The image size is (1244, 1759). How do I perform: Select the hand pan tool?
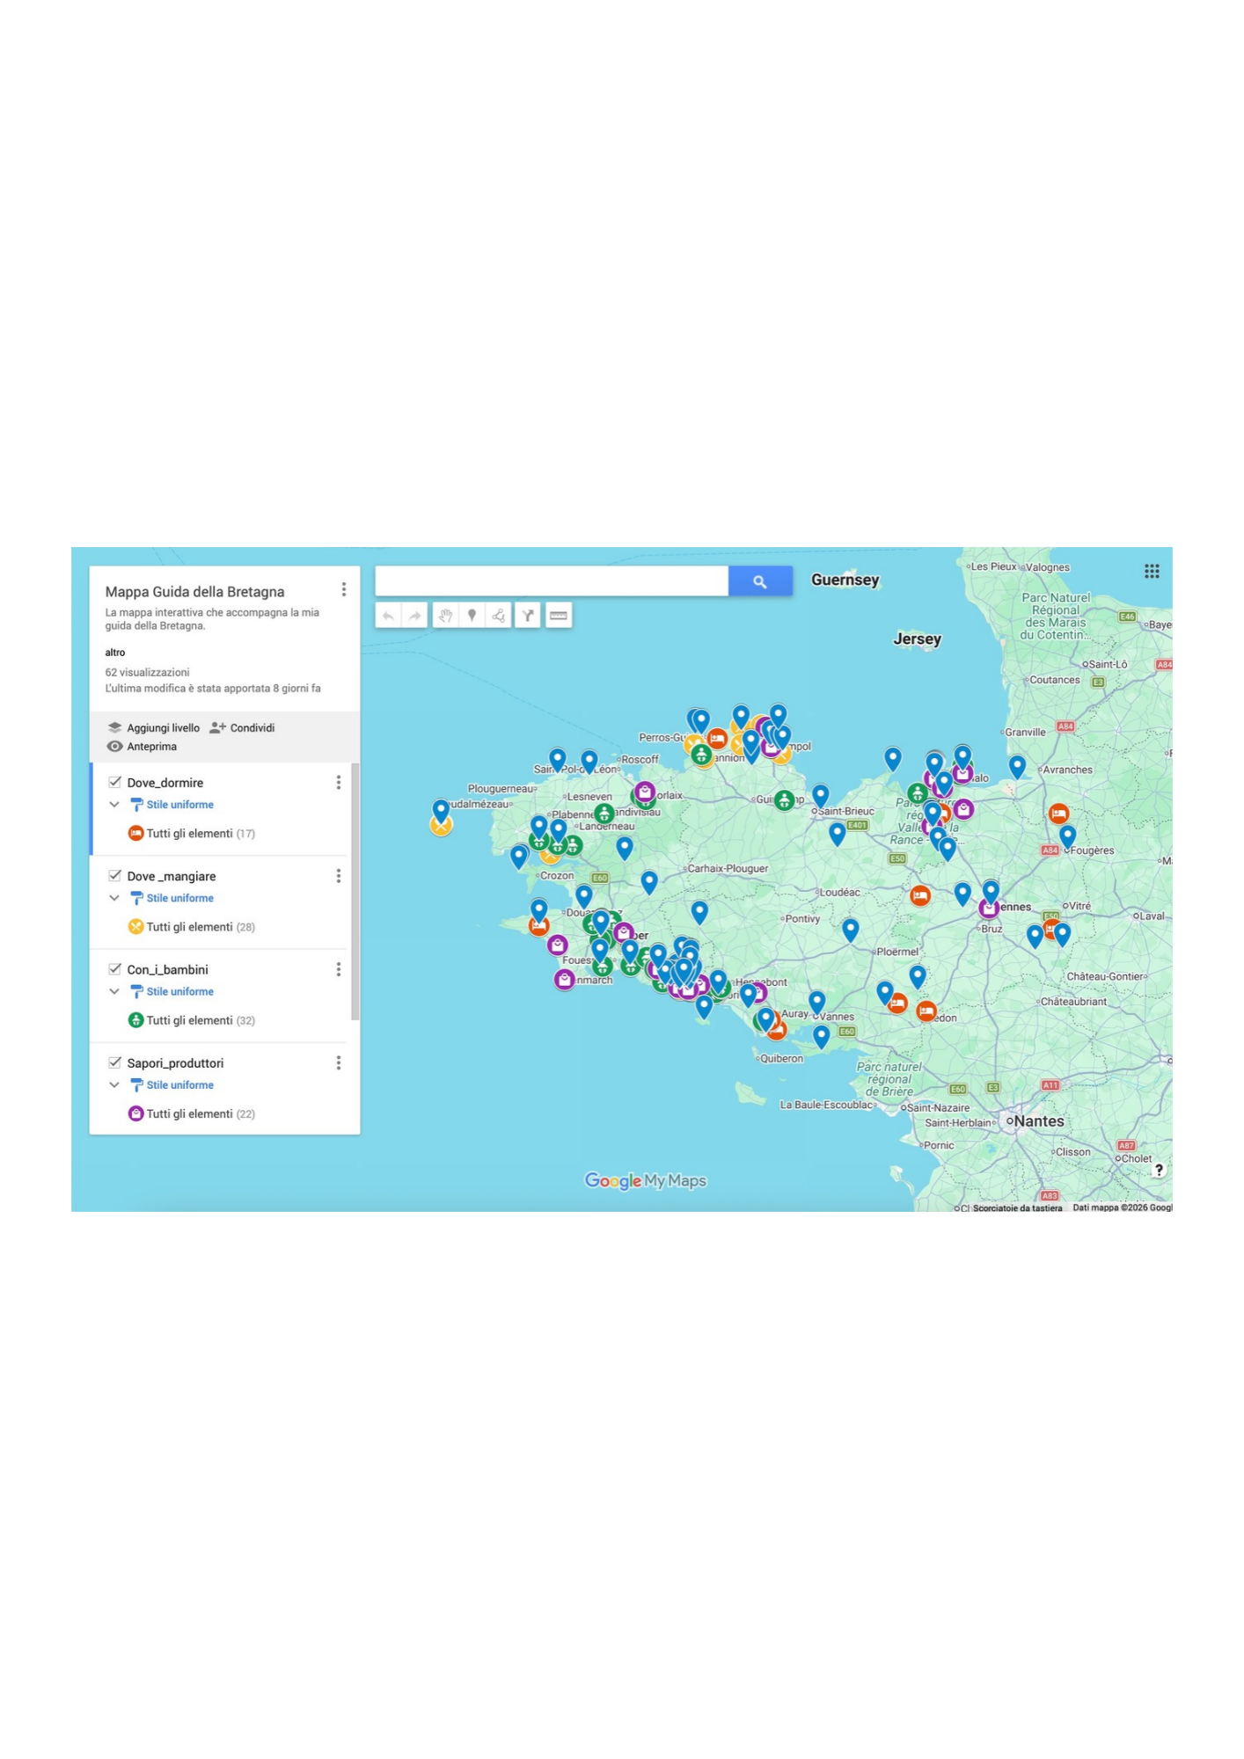click(x=446, y=616)
